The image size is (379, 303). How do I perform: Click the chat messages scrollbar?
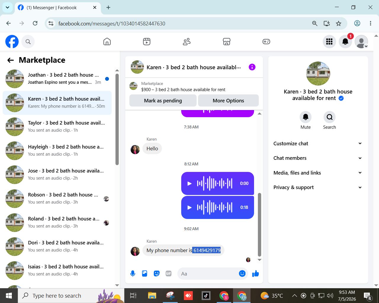pyautogui.click(x=259, y=225)
